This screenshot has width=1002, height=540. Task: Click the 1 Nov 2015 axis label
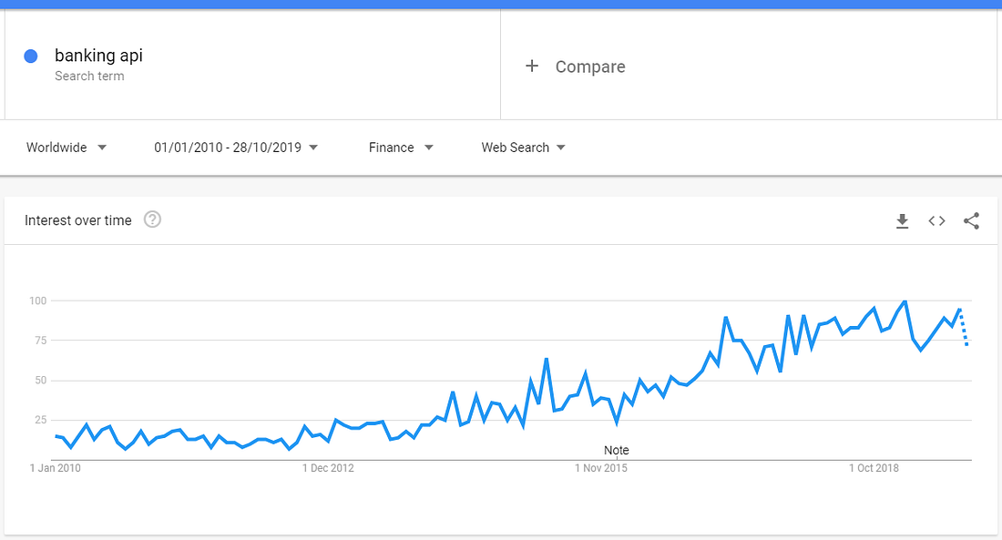coord(600,468)
